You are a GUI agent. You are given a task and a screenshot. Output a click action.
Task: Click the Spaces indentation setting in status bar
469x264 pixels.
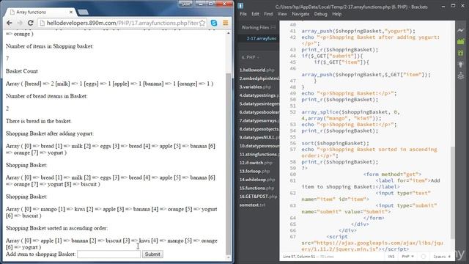[x=442, y=257]
